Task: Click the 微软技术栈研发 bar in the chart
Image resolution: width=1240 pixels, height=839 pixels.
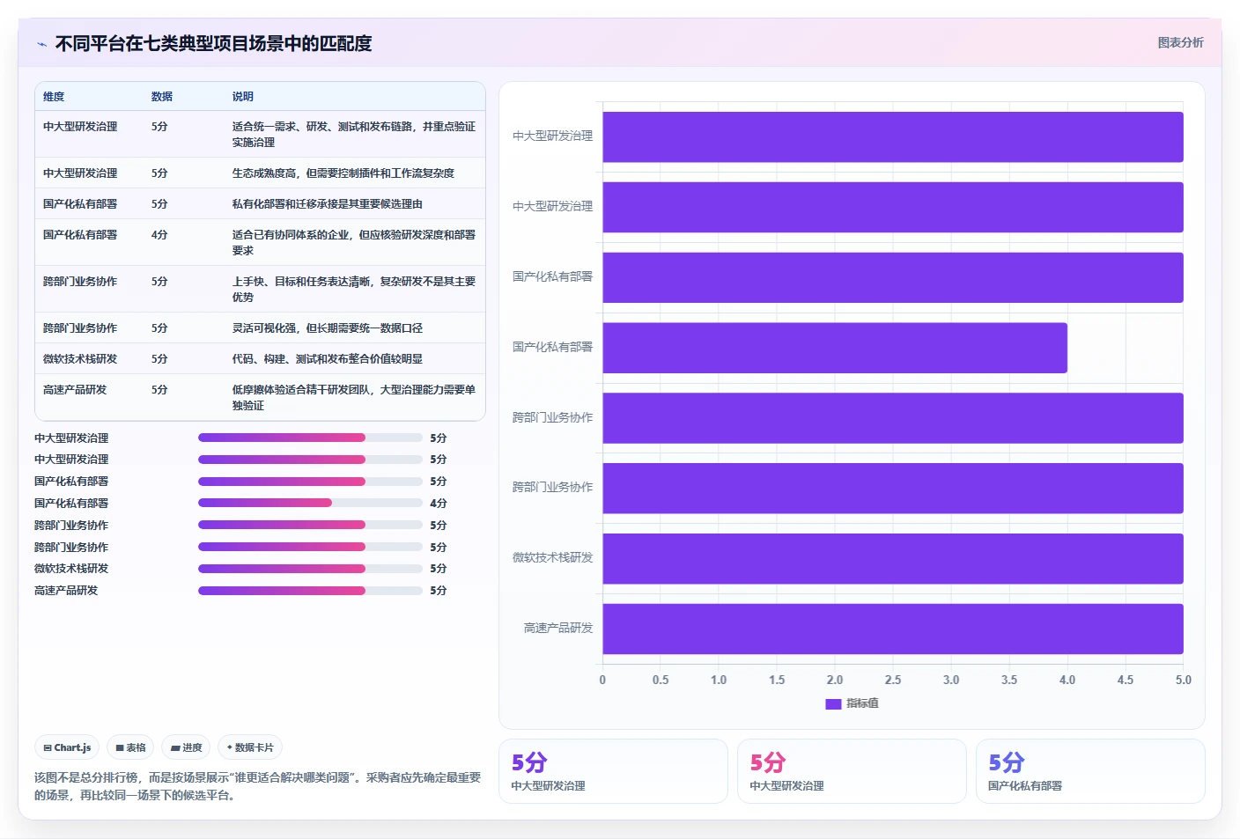Action: click(893, 558)
